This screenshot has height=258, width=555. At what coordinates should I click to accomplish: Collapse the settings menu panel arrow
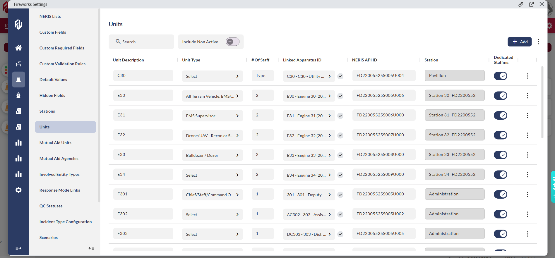point(91,248)
